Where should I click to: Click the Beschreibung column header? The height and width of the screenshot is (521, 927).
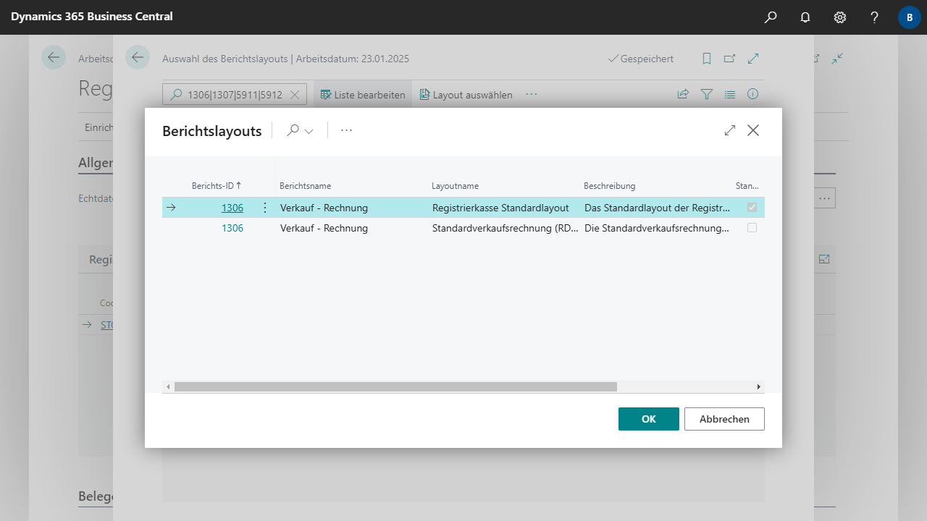(609, 186)
